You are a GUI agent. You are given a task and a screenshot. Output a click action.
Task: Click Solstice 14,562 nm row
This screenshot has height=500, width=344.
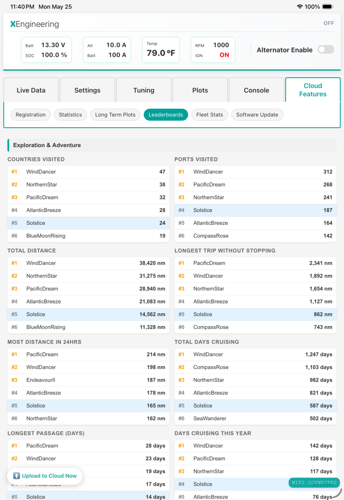(88, 314)
